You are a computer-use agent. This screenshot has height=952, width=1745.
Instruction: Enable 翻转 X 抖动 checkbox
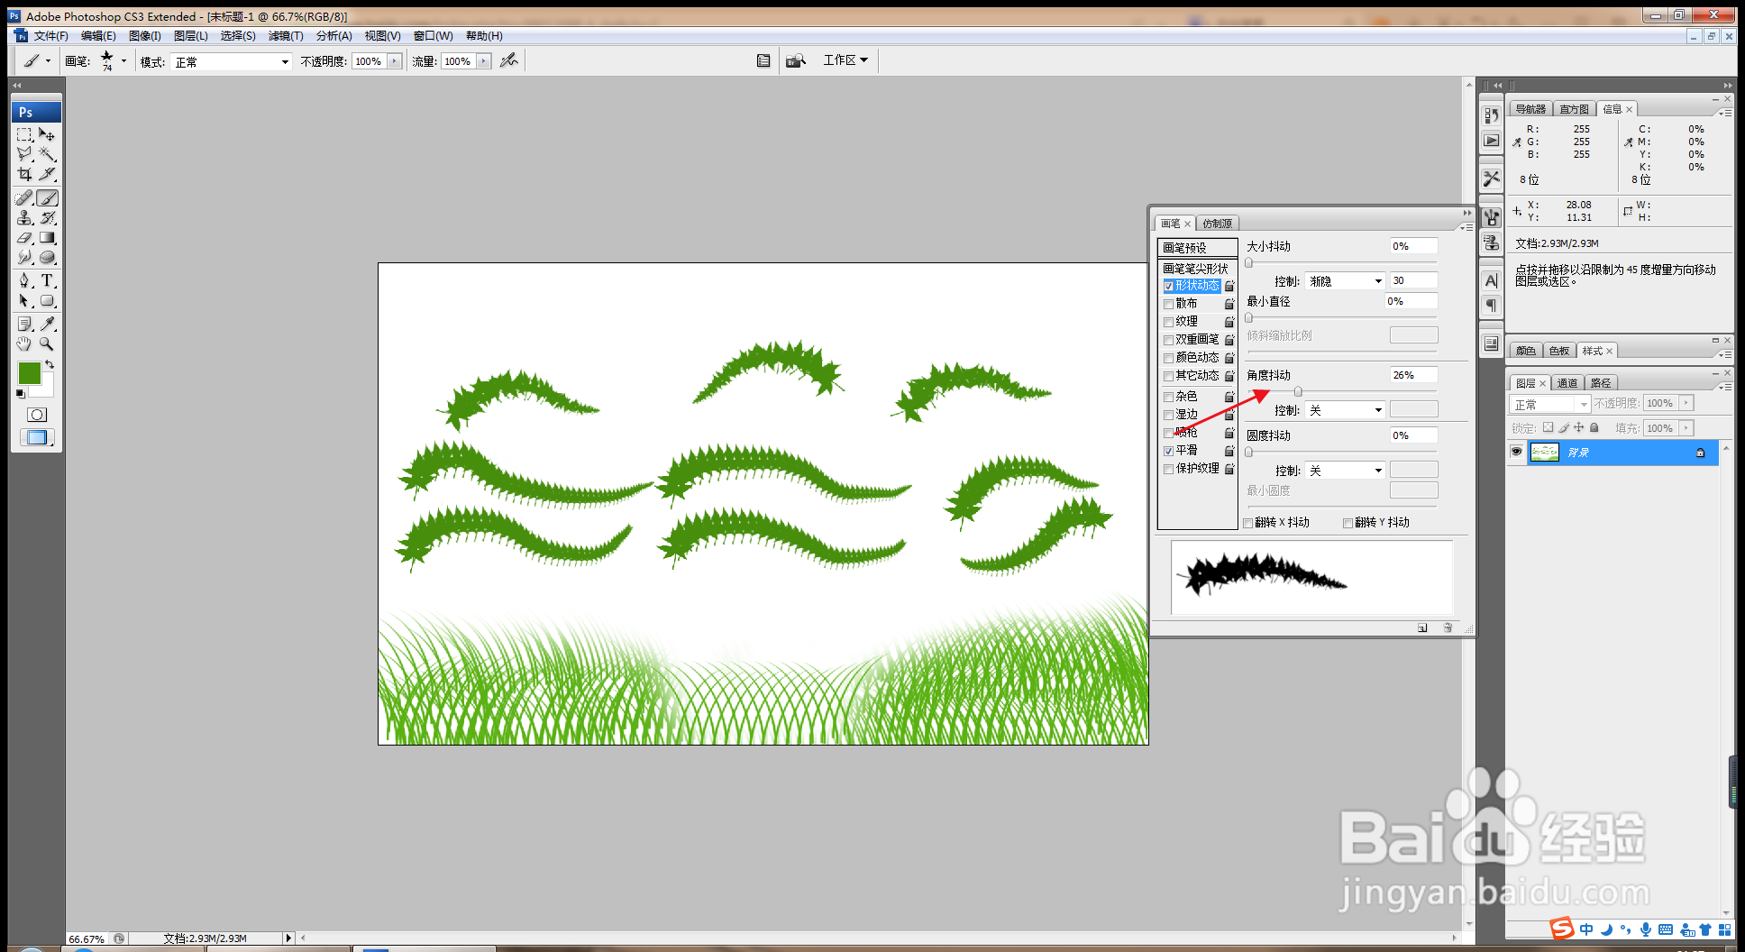1248,524
